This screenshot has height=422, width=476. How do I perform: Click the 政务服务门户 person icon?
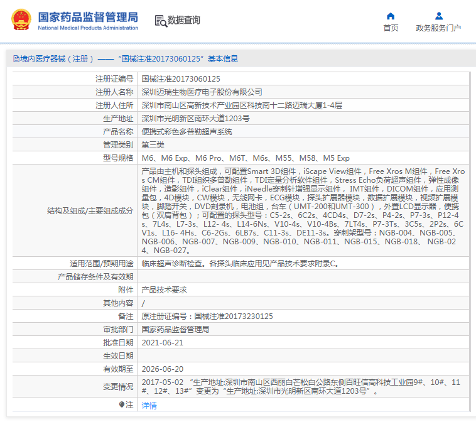438,16
